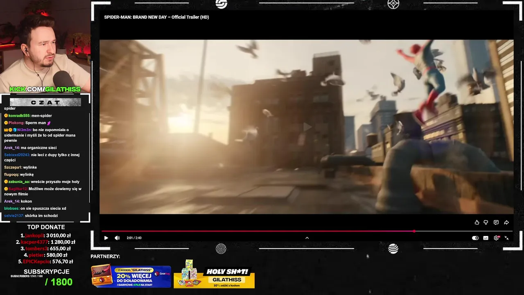
Task: Mute the video with speaker icon
Action: 117,238
